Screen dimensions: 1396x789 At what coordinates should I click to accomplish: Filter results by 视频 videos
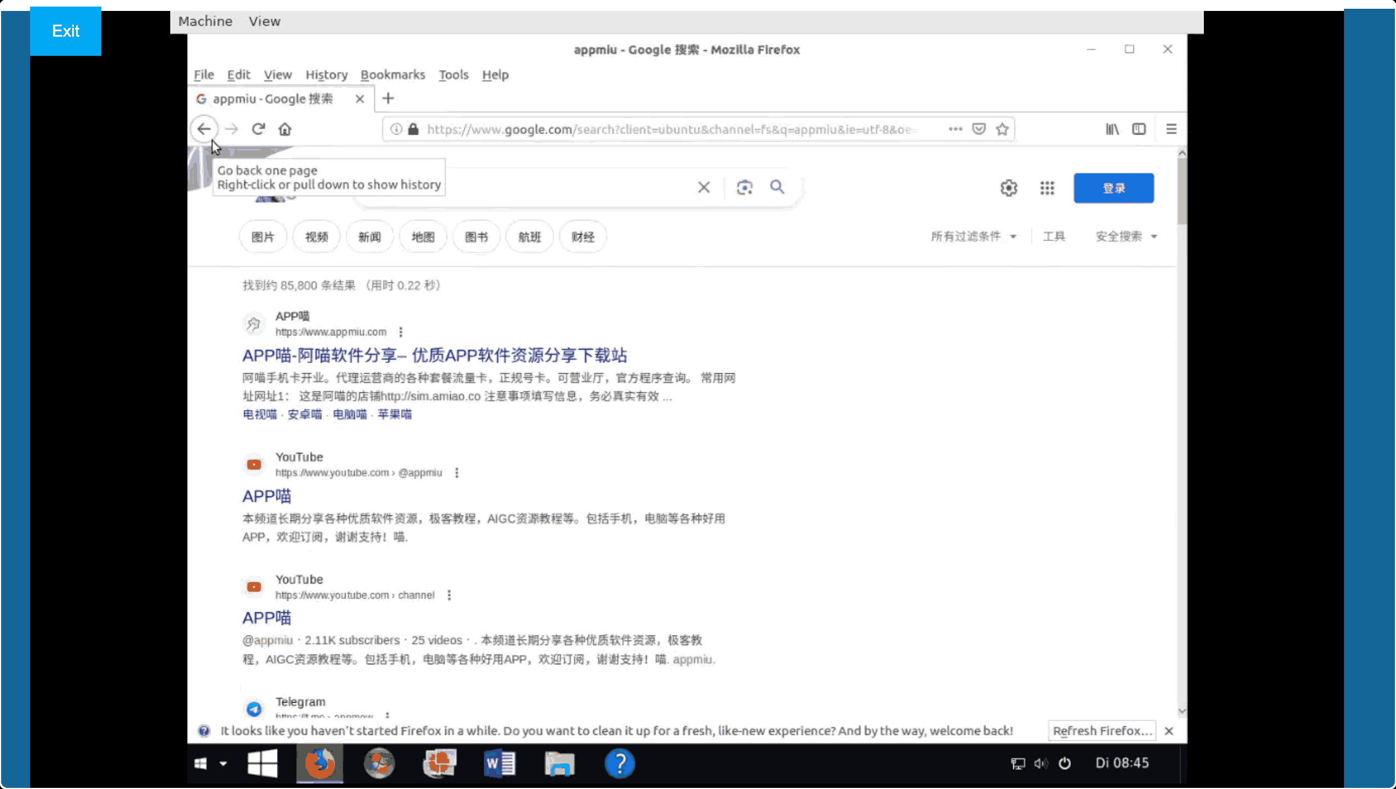coord(316,237)
